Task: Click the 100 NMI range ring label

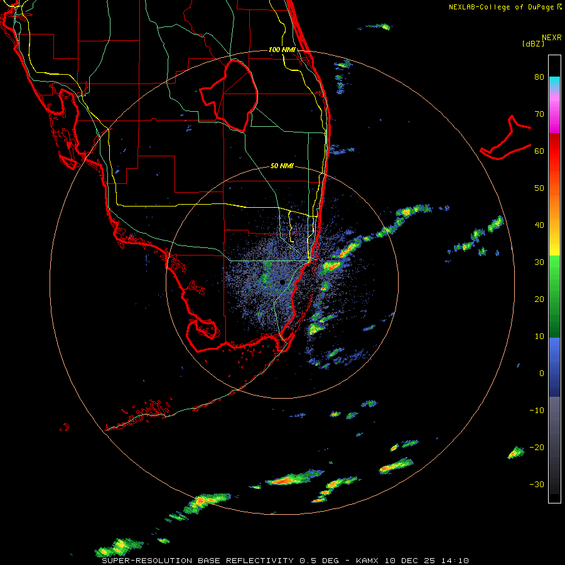Action: [x=282, y=50]
